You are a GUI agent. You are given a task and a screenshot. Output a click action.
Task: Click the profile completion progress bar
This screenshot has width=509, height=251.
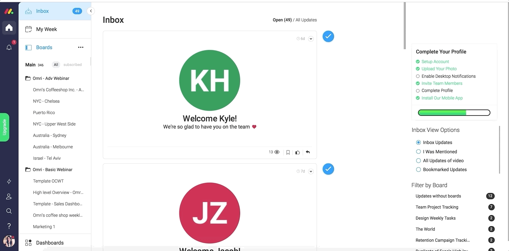[454, 112]
